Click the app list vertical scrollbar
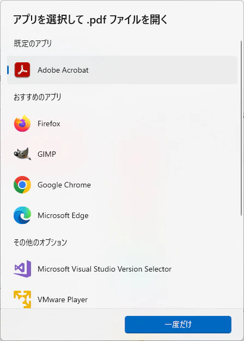 point(241,128)
